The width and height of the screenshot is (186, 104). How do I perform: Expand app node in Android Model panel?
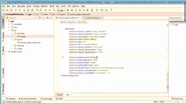tap(170, 25)
